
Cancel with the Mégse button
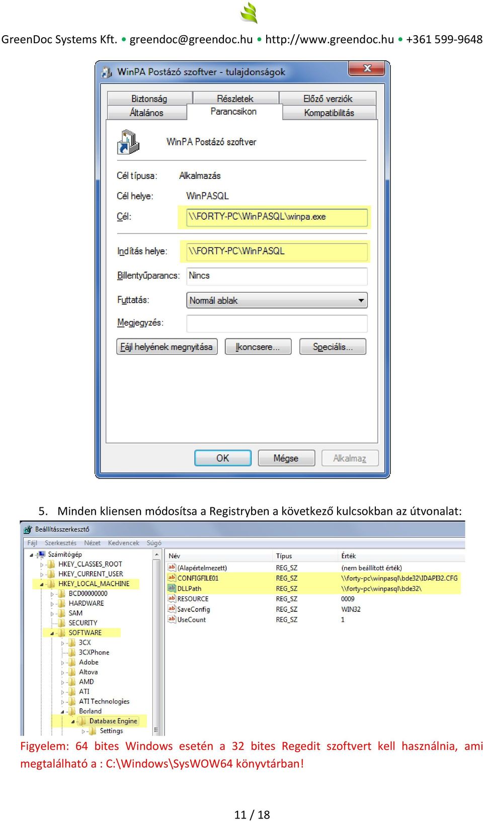(x=286, y=458)
